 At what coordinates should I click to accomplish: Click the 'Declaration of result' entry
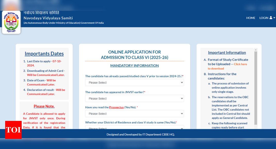point(46,92)
